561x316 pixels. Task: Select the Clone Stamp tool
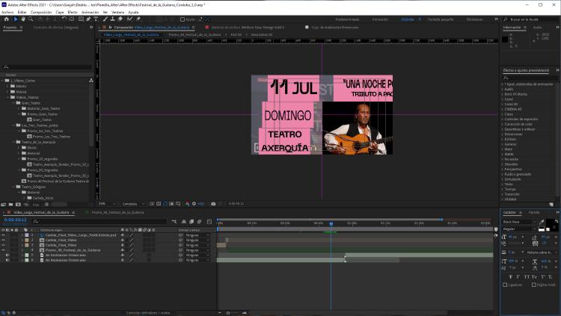pos(113,19)
